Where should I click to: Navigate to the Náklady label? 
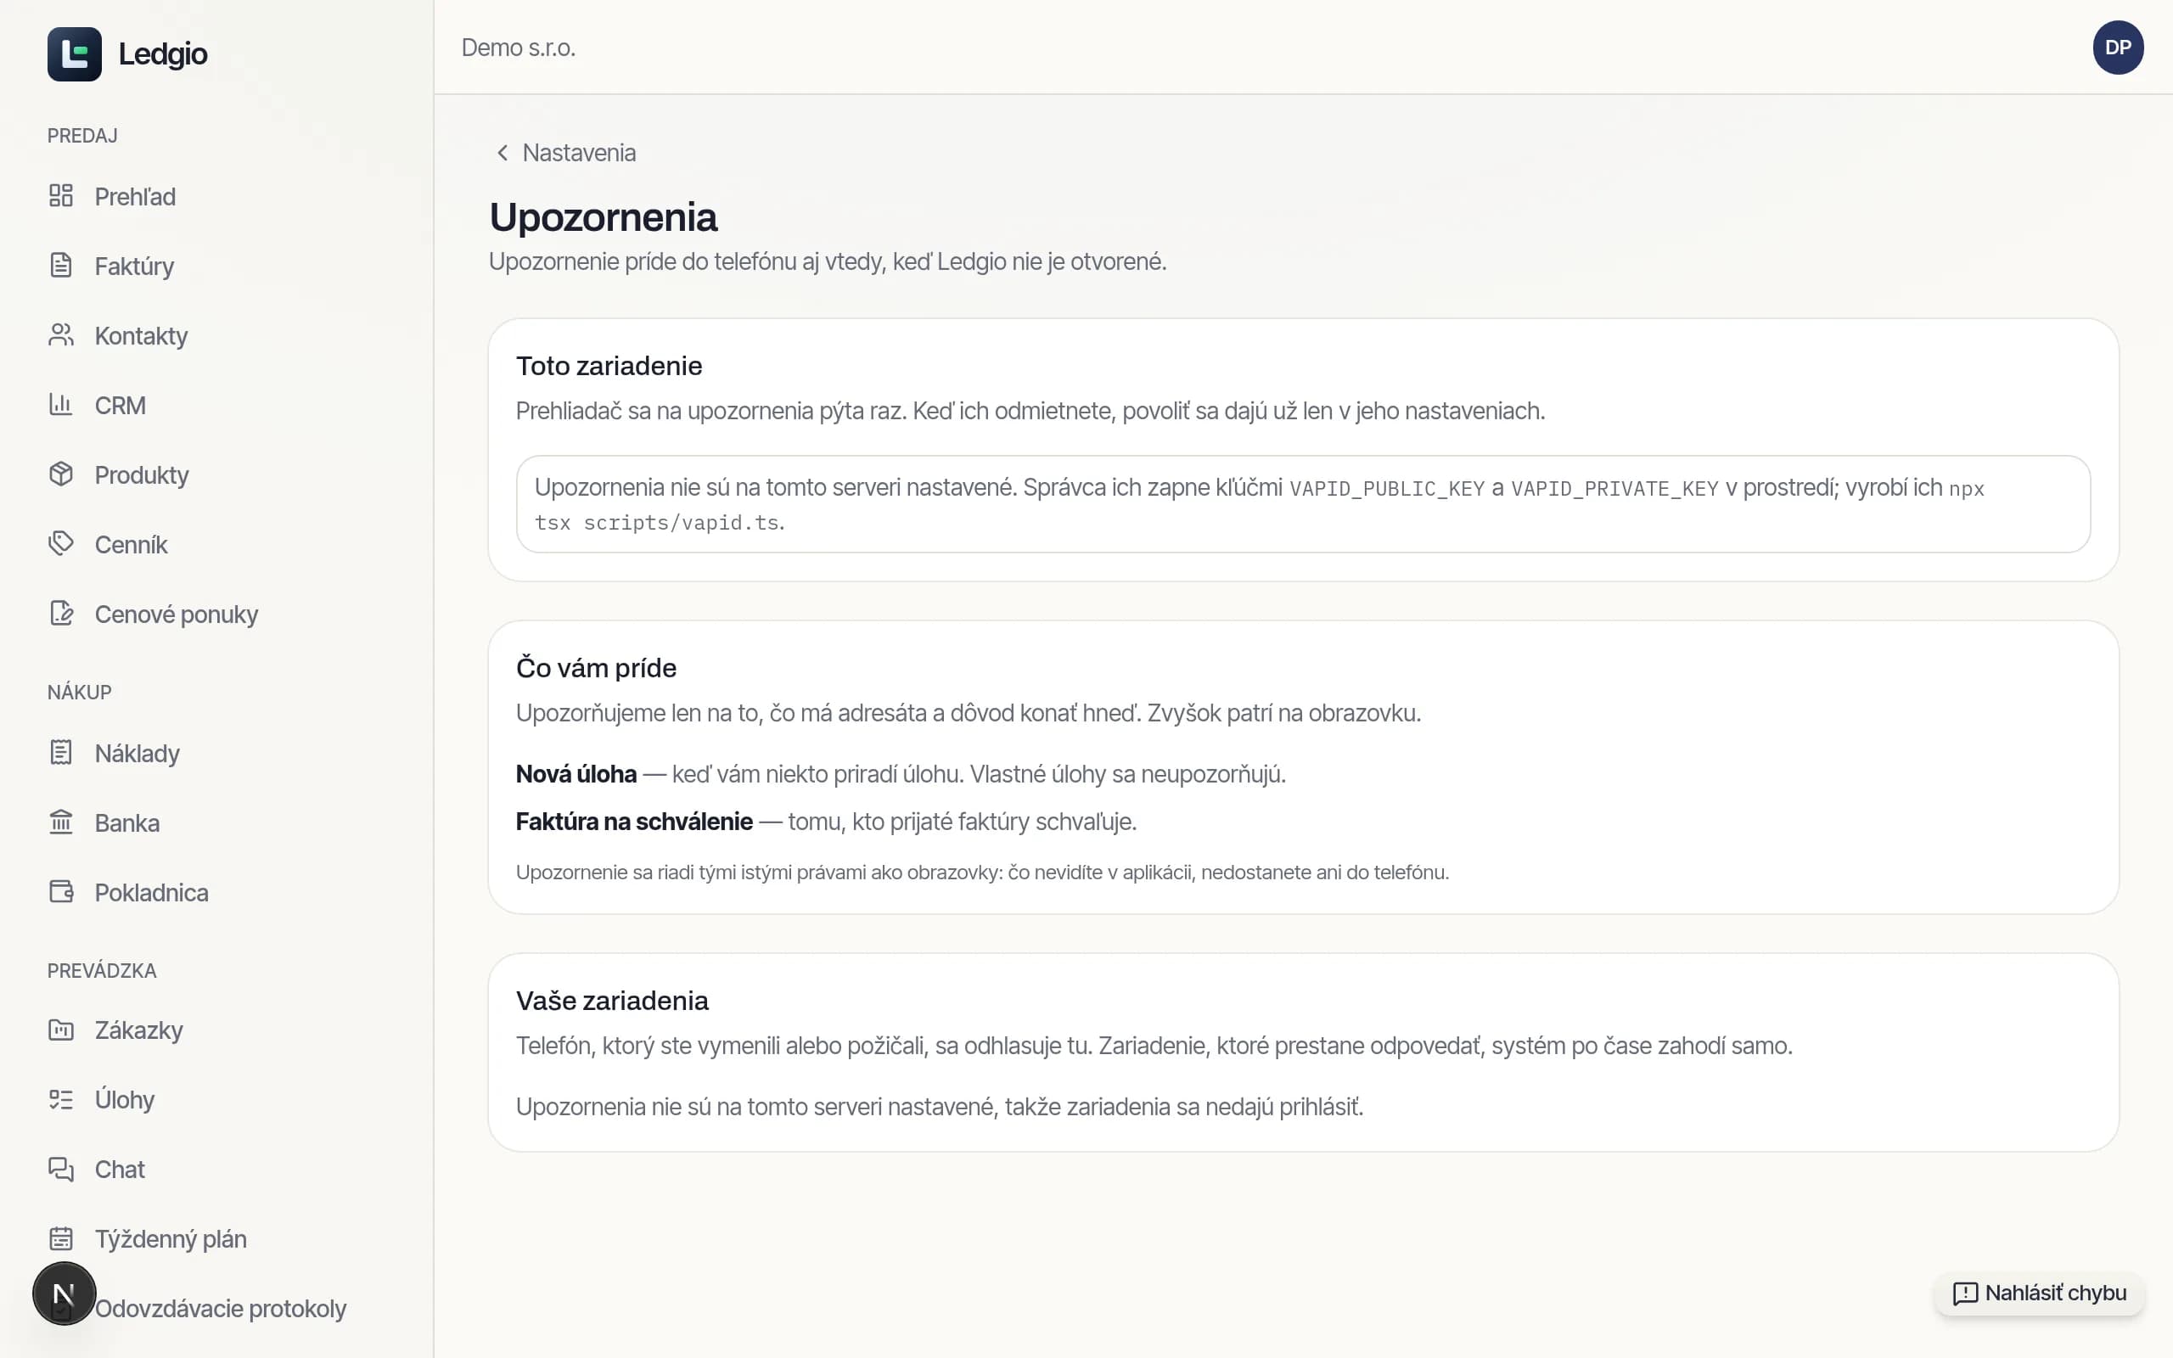tap(138, 754)
